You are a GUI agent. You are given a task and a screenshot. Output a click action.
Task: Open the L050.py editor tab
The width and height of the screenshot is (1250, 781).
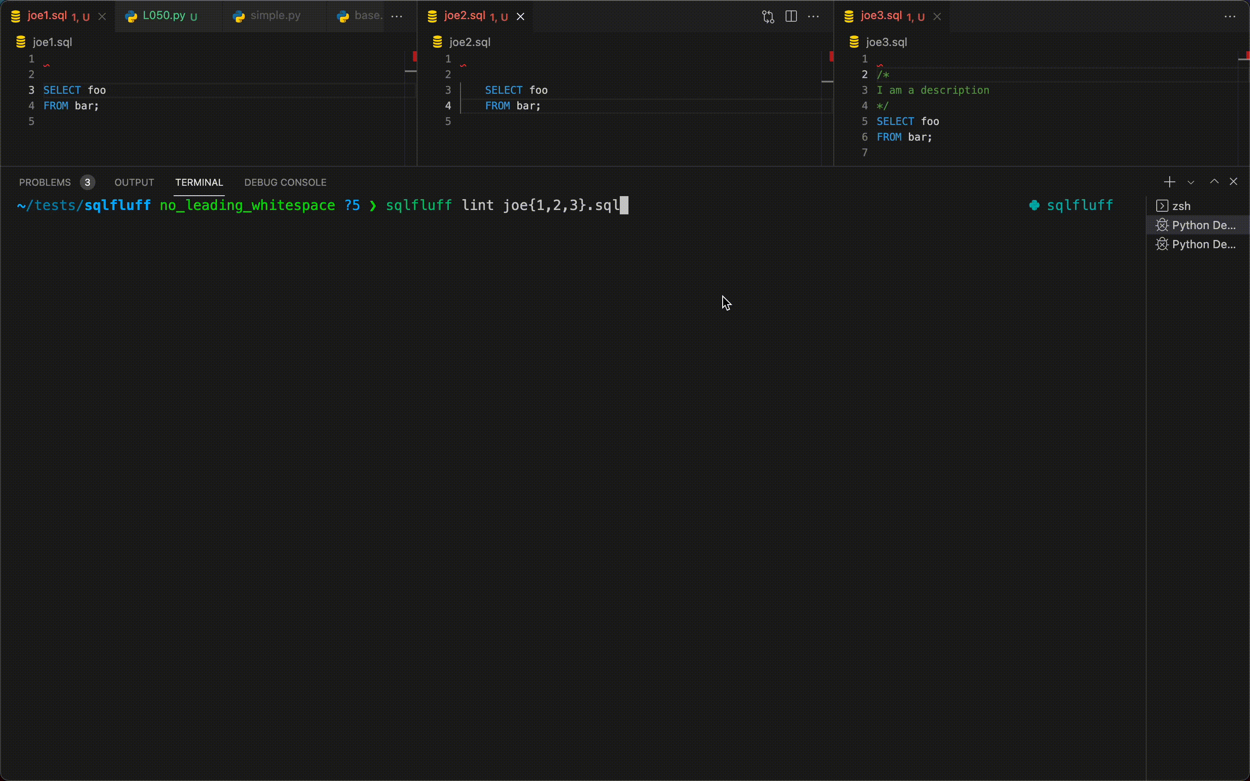164,16
